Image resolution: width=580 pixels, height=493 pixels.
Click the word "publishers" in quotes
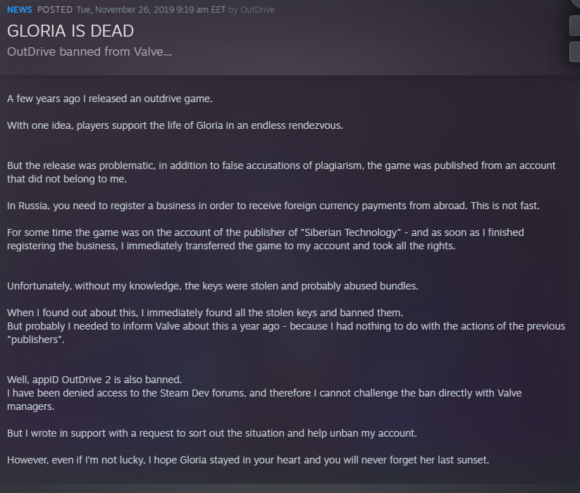(35, 339)
